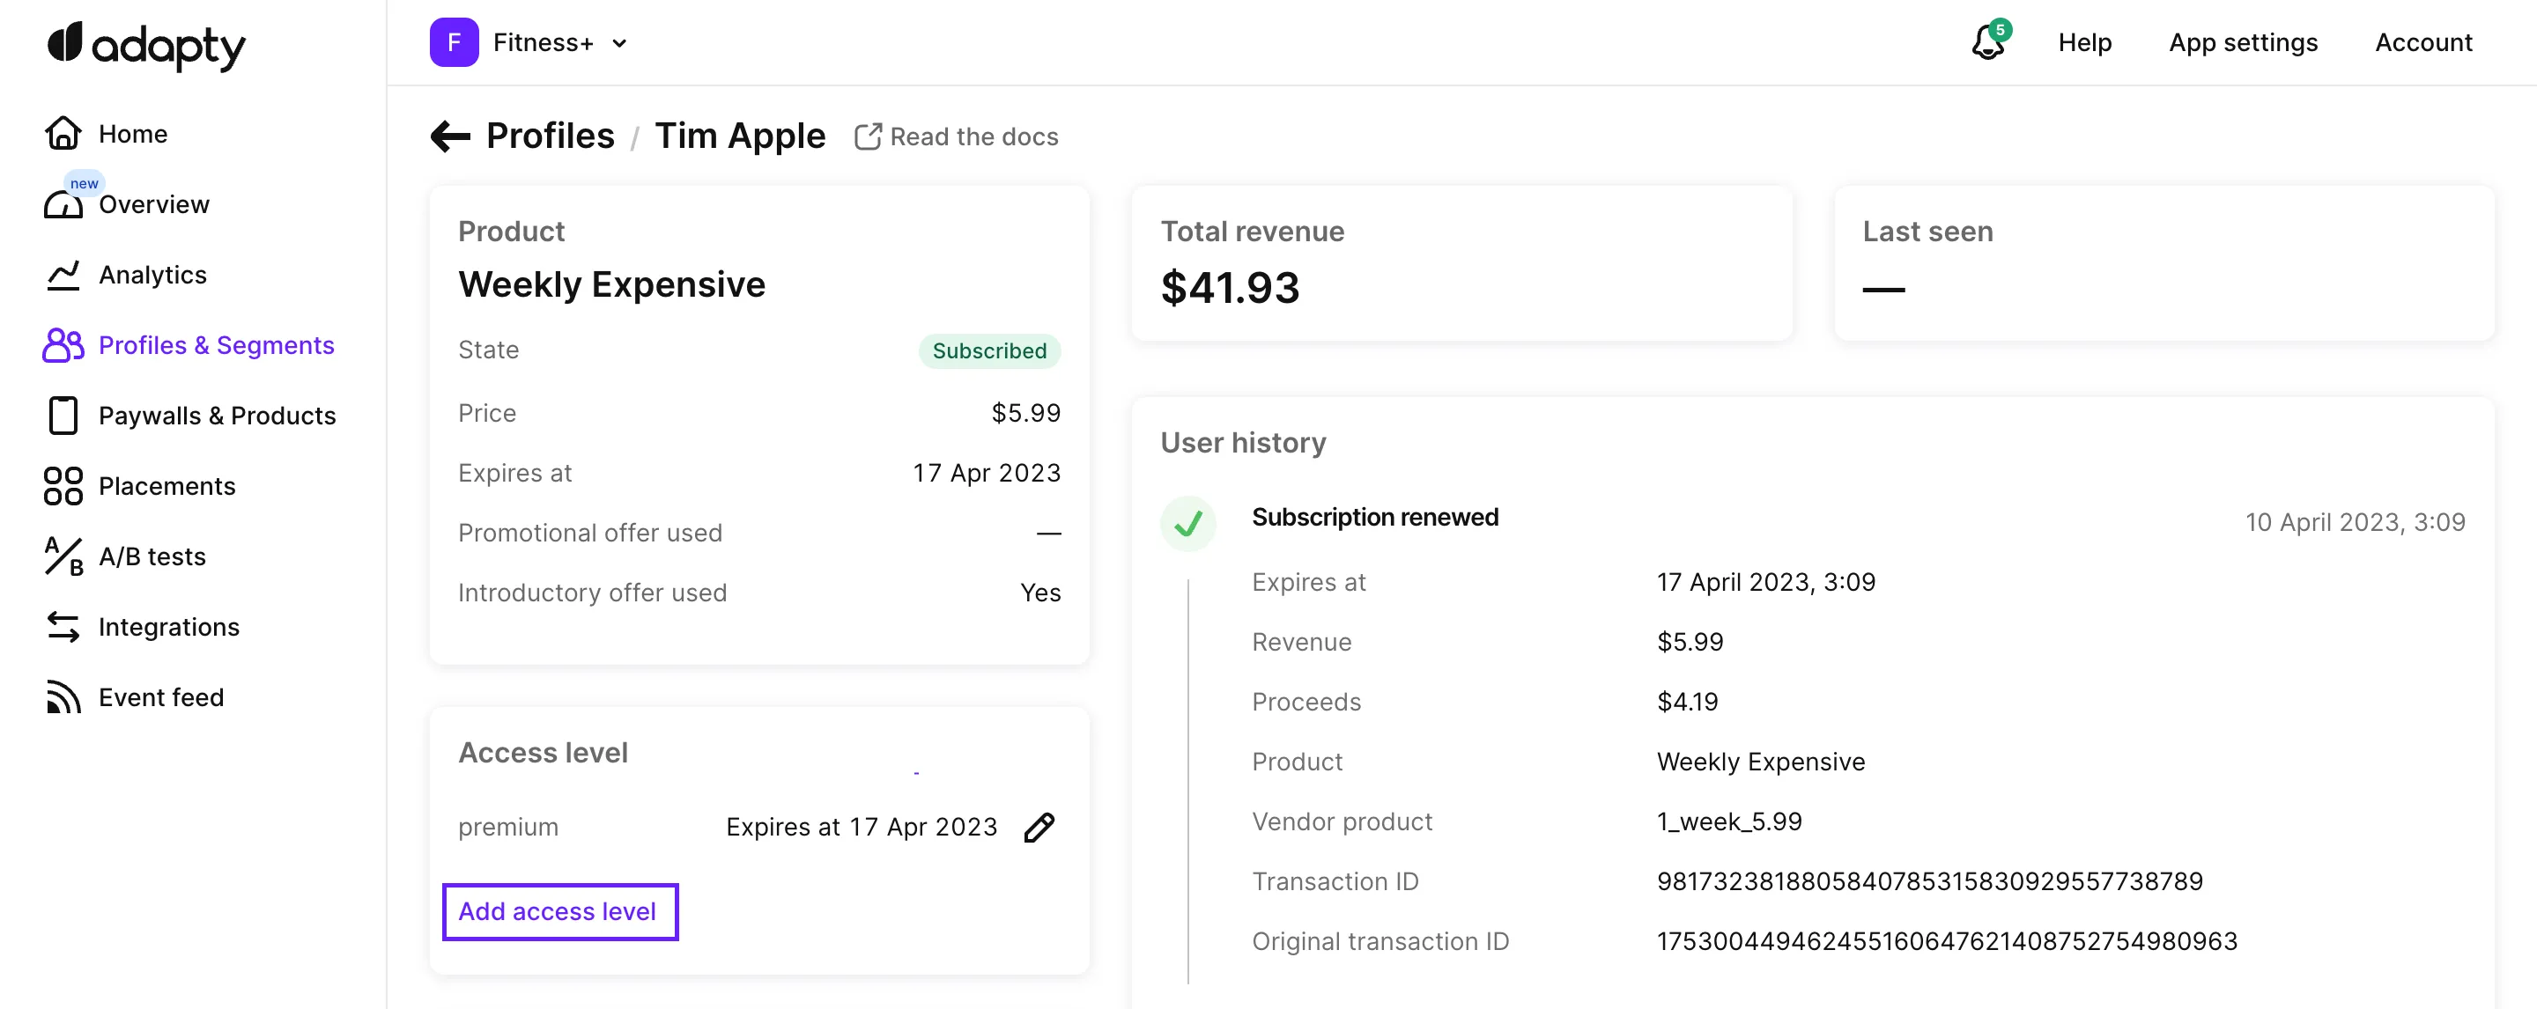Screen dimensions: 2537x1009
Task: Click the Event feed icon
Action: coord(63,697)
